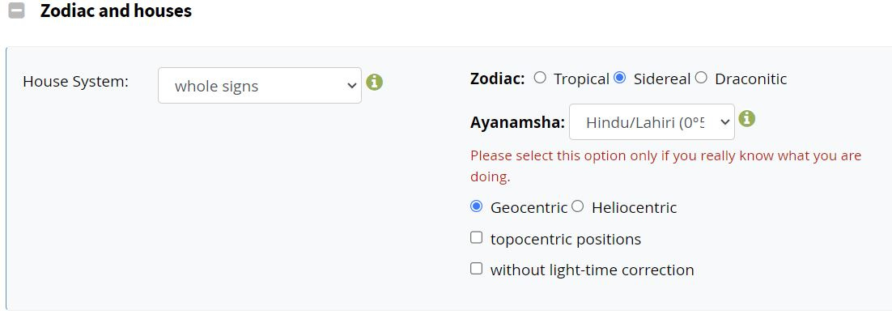
Task: Click the info icon beside House System
Action: pos(374,83)
